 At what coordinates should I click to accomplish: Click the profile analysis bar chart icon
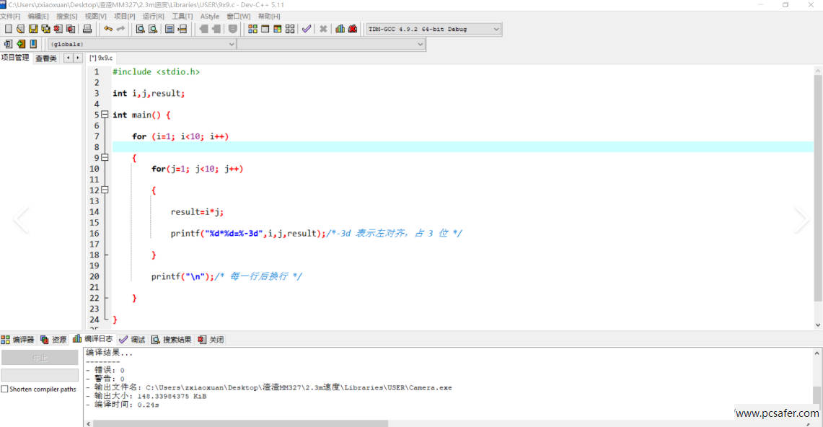pyautogui.click(x=340, y=29)
